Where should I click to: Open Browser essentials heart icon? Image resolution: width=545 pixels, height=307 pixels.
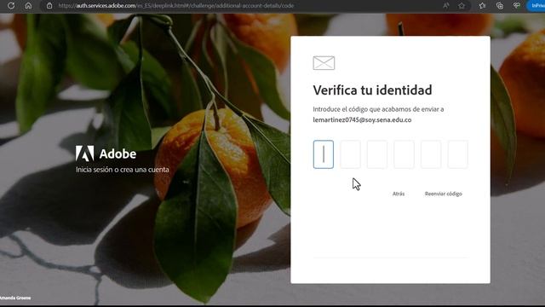pyautogui.click(x=517, y=6)
